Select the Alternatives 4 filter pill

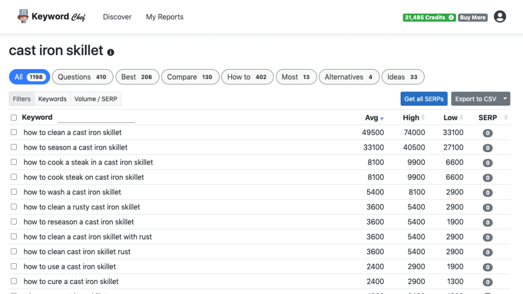(x=349, y=77)
